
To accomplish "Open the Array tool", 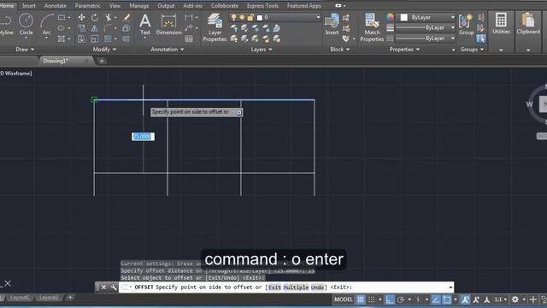I will click(109, 38).
